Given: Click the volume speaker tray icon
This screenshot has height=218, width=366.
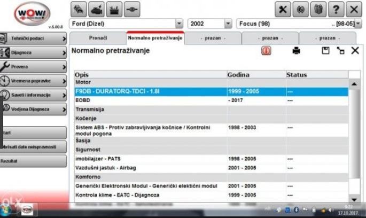Looking at the screenshot, I should (x=331, y=210).
